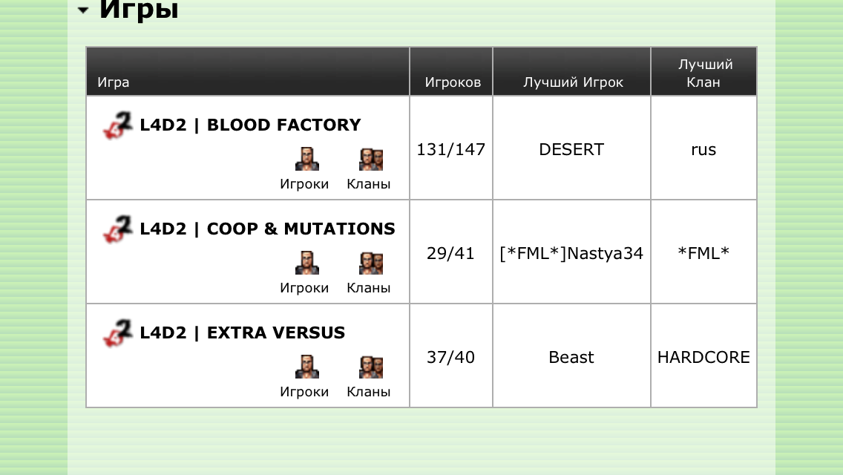Open the rus clan page
This screenshot has height=475, width=843.
coord(703,149)
